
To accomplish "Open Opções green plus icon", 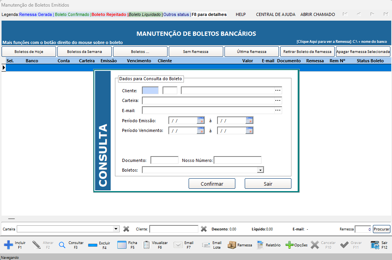I will (x=289, y=245).
